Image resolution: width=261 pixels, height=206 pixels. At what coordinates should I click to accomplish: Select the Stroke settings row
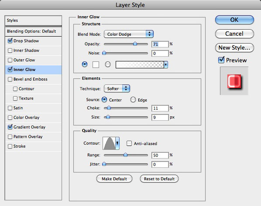pyautogui.click(x=33, y=146)
